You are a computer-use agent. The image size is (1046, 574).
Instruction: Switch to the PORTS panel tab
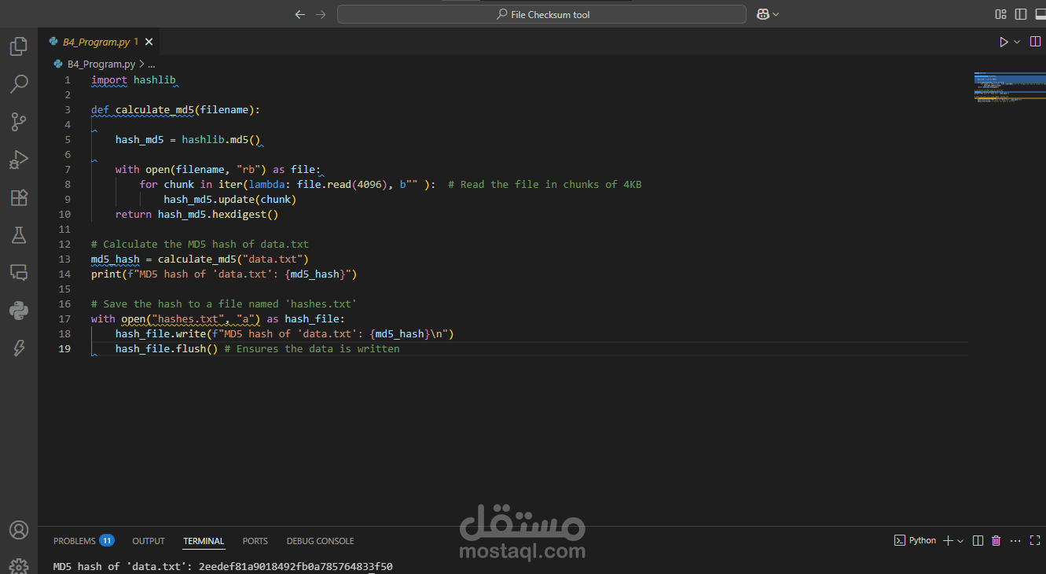[255, 541]
